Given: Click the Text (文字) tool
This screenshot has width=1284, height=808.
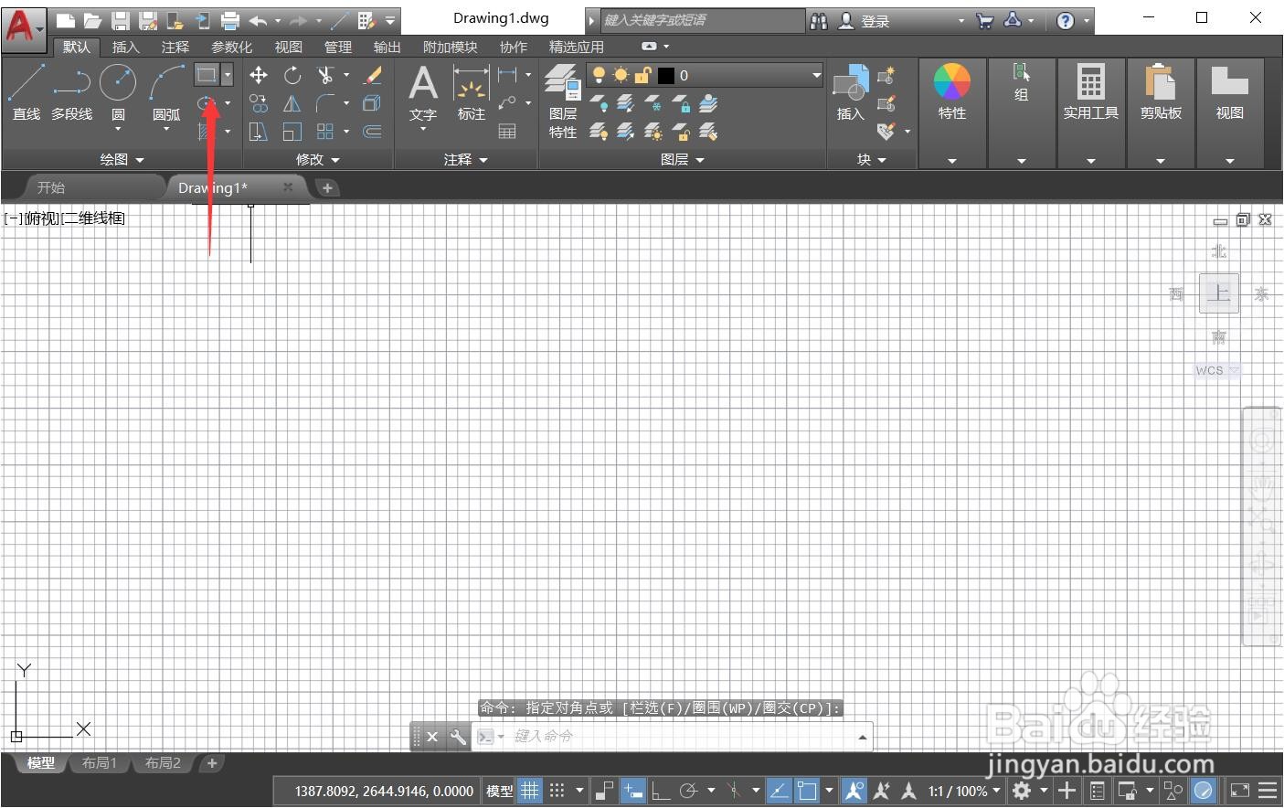Looking at the screenshot, I should point(422,94).
